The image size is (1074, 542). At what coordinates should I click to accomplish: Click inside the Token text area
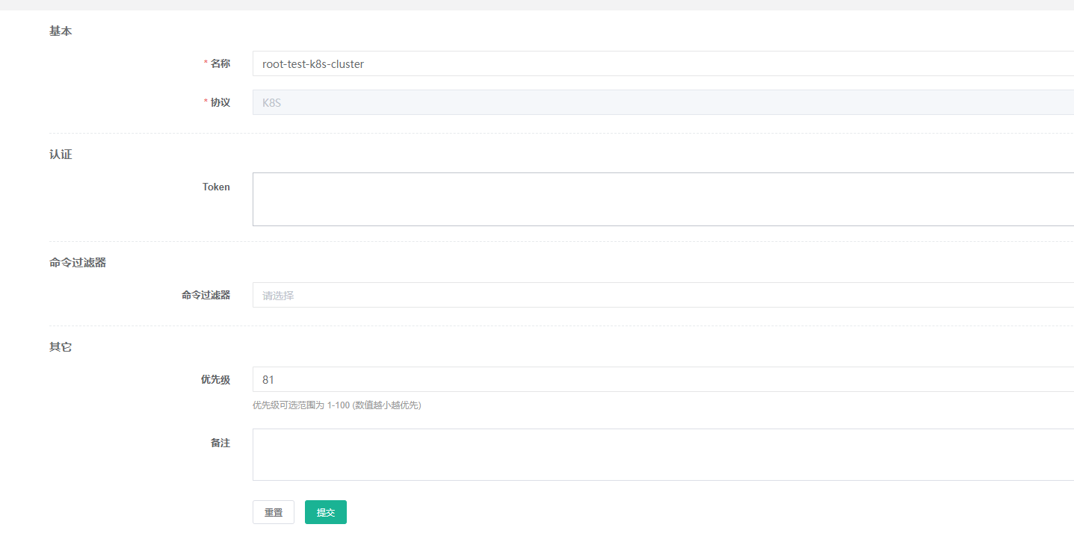tap(663, 199)
